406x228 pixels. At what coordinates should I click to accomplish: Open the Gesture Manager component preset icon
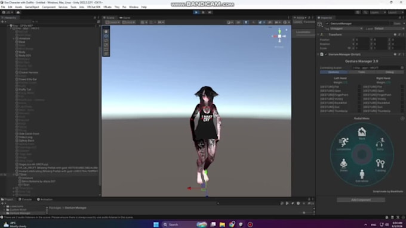pyautogui.click(x=399, y=54)
